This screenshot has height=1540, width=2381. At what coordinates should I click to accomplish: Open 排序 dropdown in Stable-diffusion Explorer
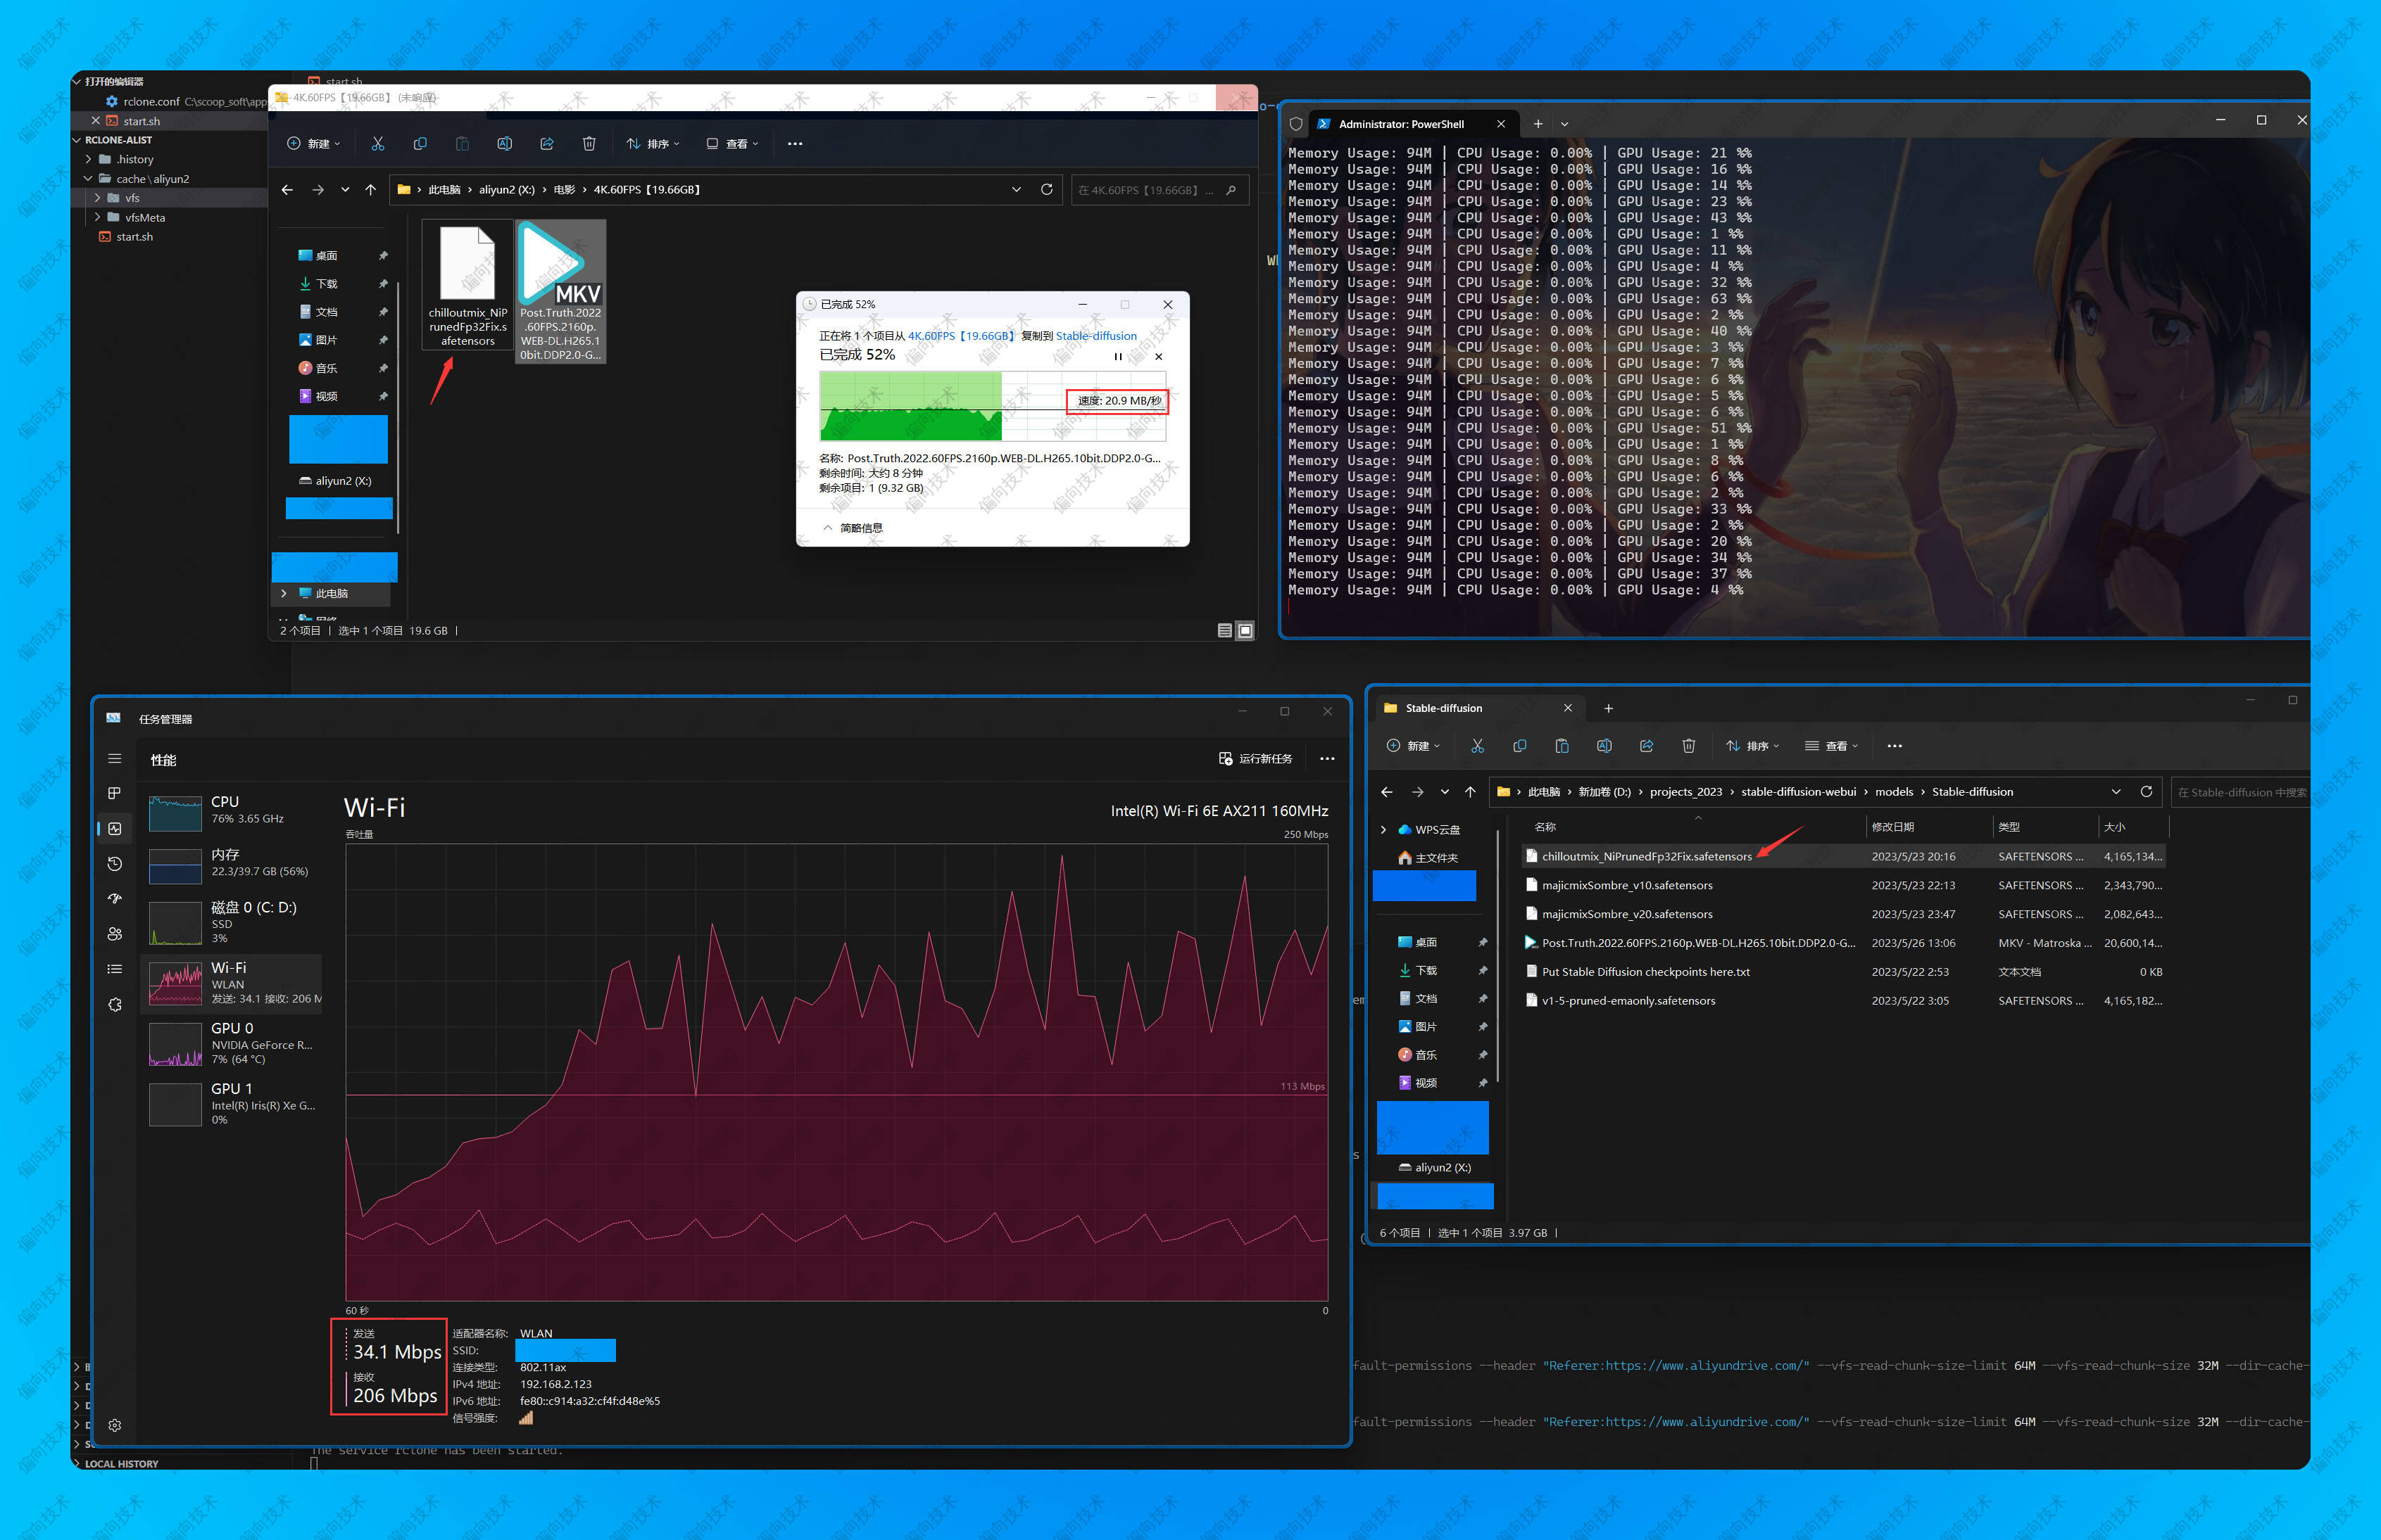[1753, 746]
